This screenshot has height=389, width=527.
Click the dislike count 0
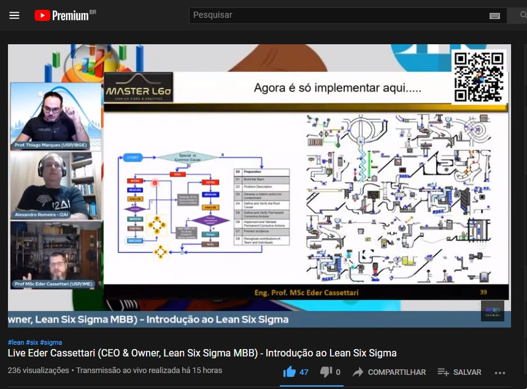click(x=338, y=372)
